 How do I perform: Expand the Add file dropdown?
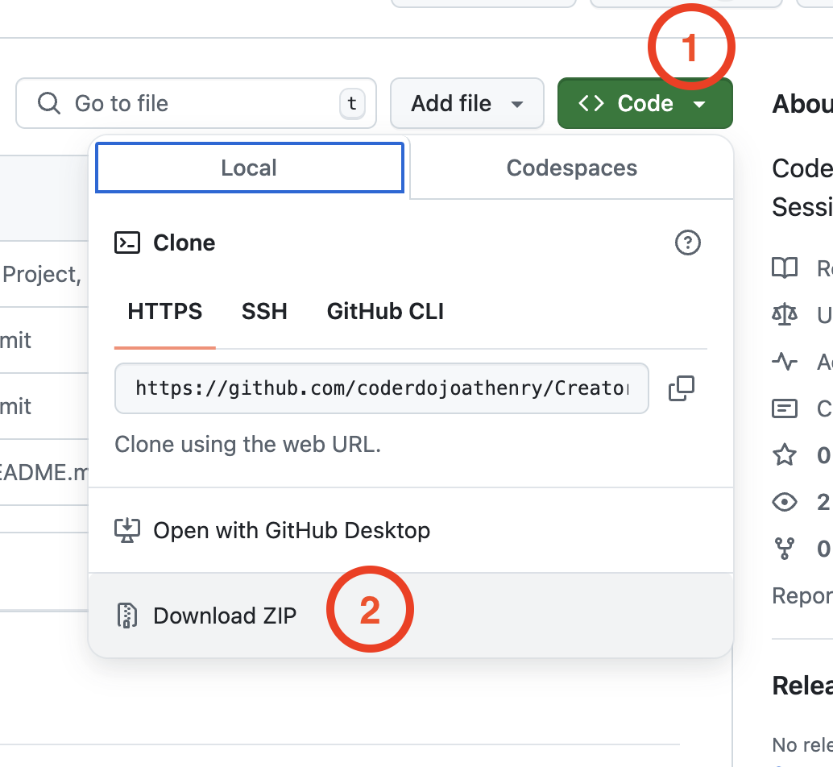coord(466,103)
